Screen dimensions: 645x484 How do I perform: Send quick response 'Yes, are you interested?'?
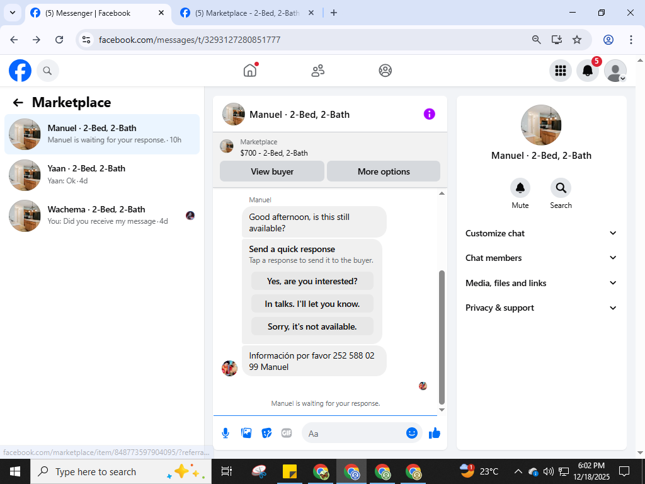point(312,281)
